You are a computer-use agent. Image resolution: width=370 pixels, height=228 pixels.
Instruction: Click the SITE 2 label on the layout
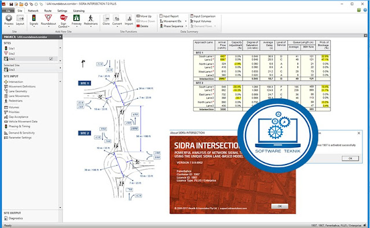[84, 133]
